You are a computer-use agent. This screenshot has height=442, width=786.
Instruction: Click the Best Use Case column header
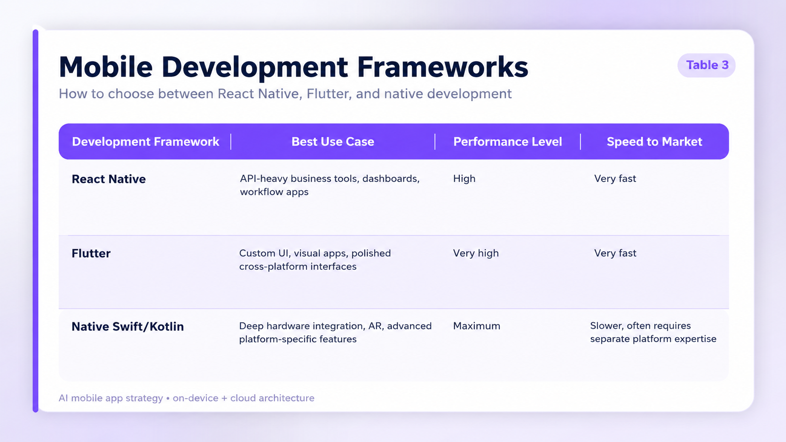(x=333, y=142)
